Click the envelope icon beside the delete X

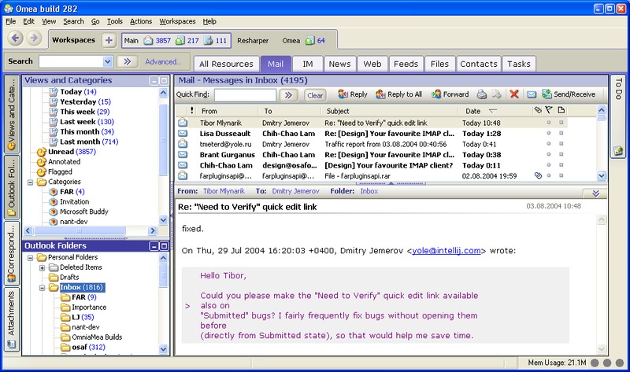[x=531, y=94]
